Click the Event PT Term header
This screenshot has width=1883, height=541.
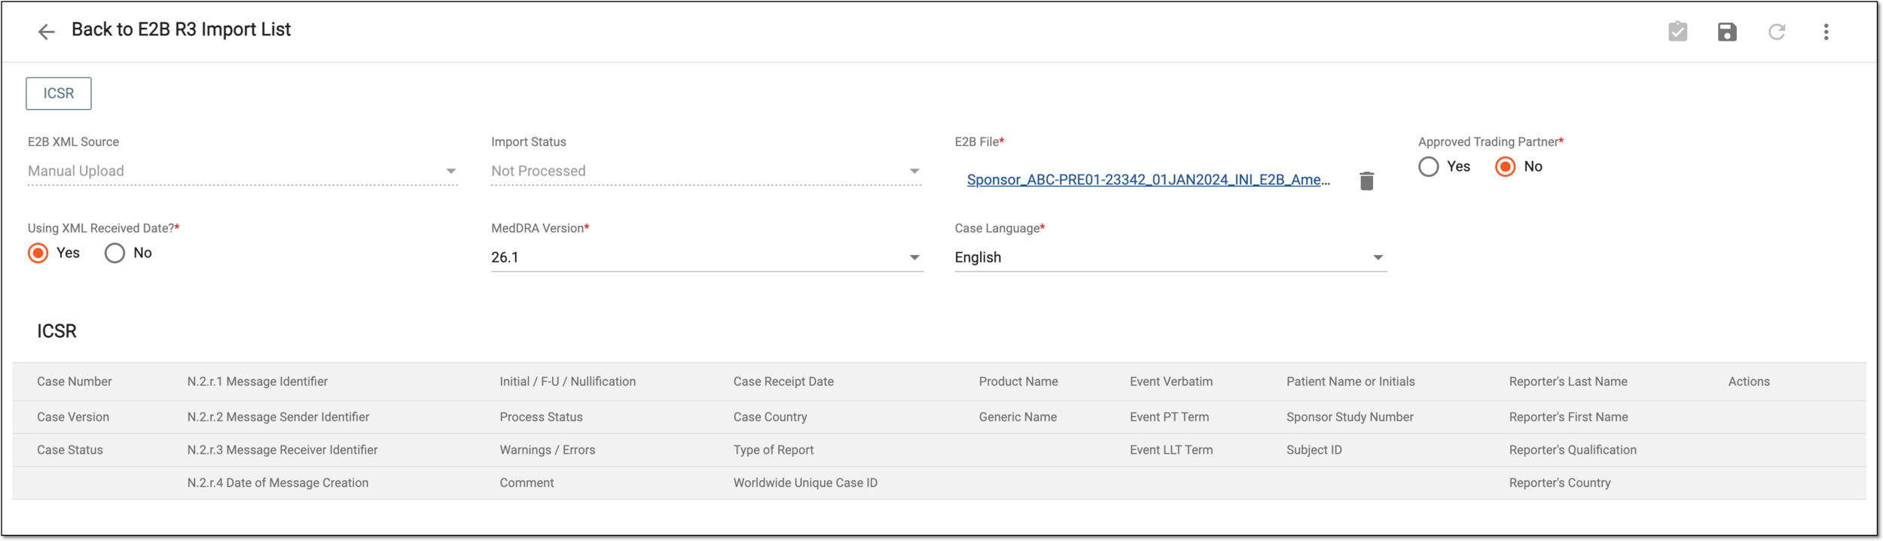pos(1169,417)
